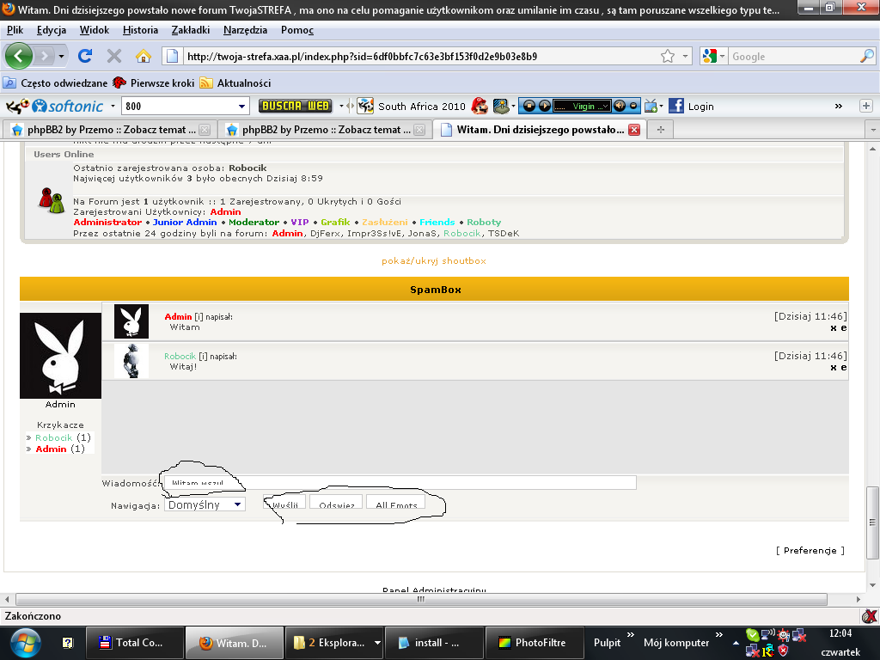Go back with the green back arrow

pos(19,56)
